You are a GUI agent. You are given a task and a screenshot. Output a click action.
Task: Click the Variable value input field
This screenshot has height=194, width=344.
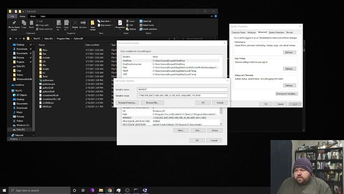click(182, 95)
